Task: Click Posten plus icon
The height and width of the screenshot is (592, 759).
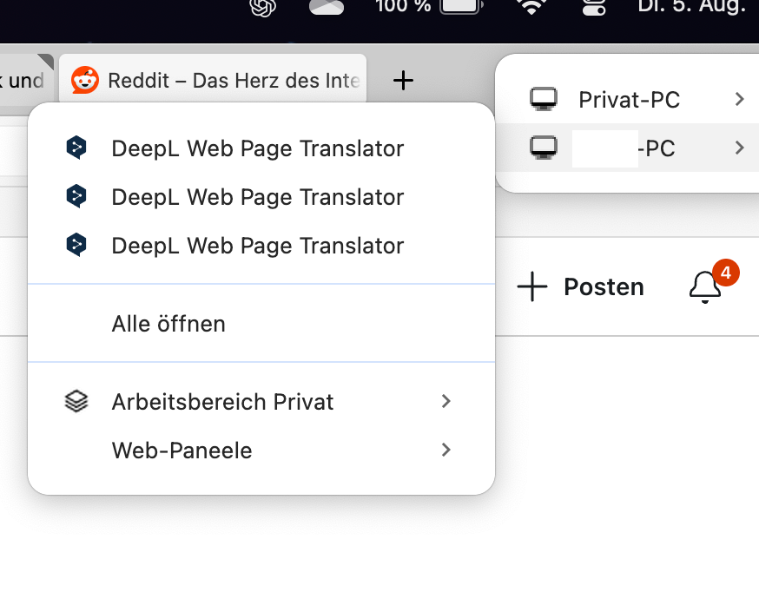Action: pos(532,286)
